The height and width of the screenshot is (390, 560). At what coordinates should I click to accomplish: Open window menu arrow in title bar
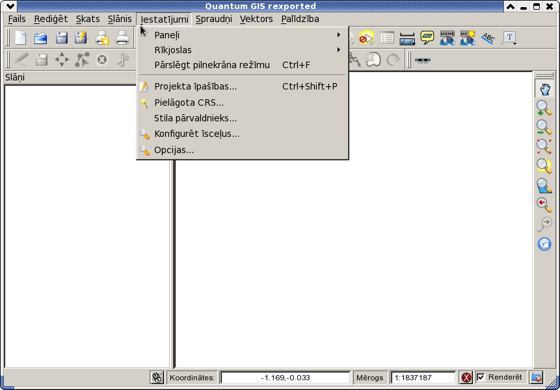(x=10, y=6)
